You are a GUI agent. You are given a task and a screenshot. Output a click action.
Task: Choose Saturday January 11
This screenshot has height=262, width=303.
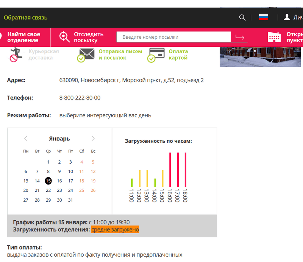(81, 172)
